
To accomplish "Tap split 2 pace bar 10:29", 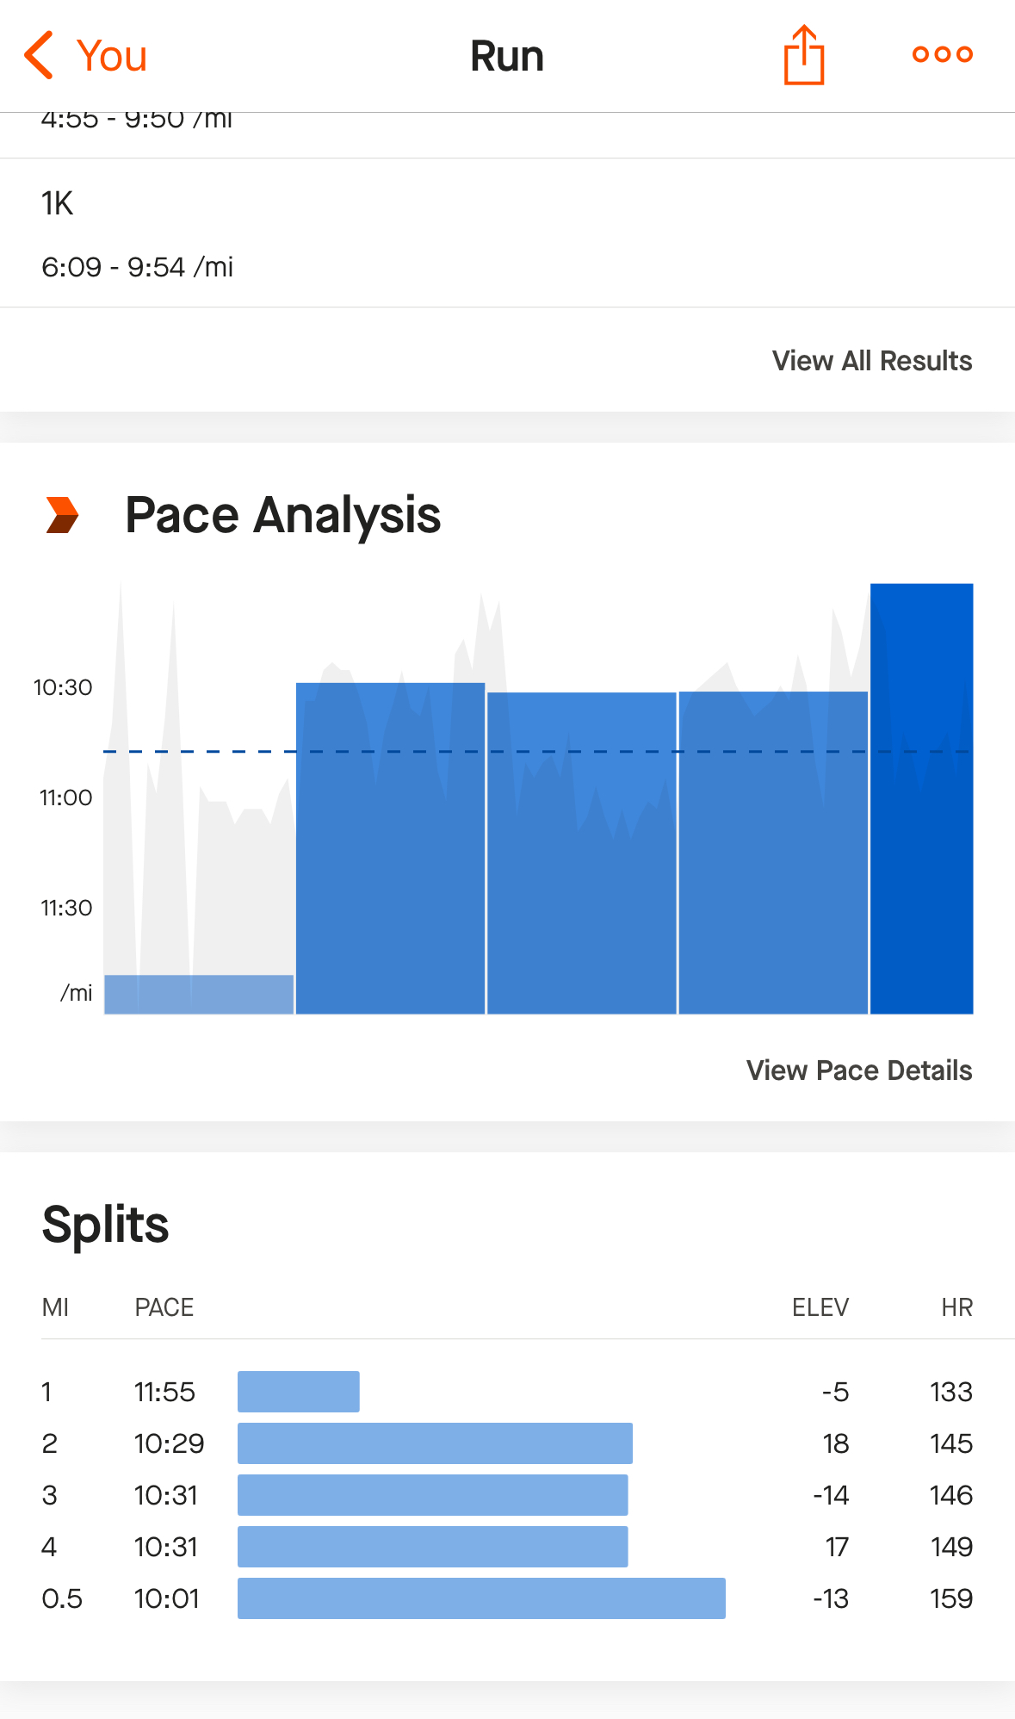I will click(435, 1443).
